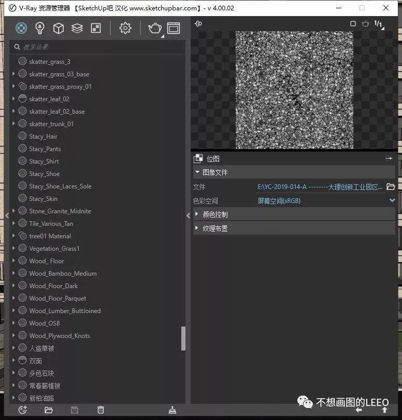Expand skatter_grass_03_base material
This screenshot has width=402, height=420.
click(13, 73)
